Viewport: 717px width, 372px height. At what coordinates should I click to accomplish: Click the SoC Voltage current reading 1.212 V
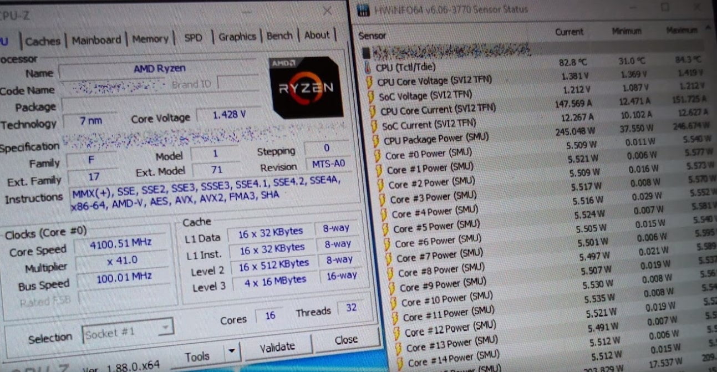pos(577,90)
